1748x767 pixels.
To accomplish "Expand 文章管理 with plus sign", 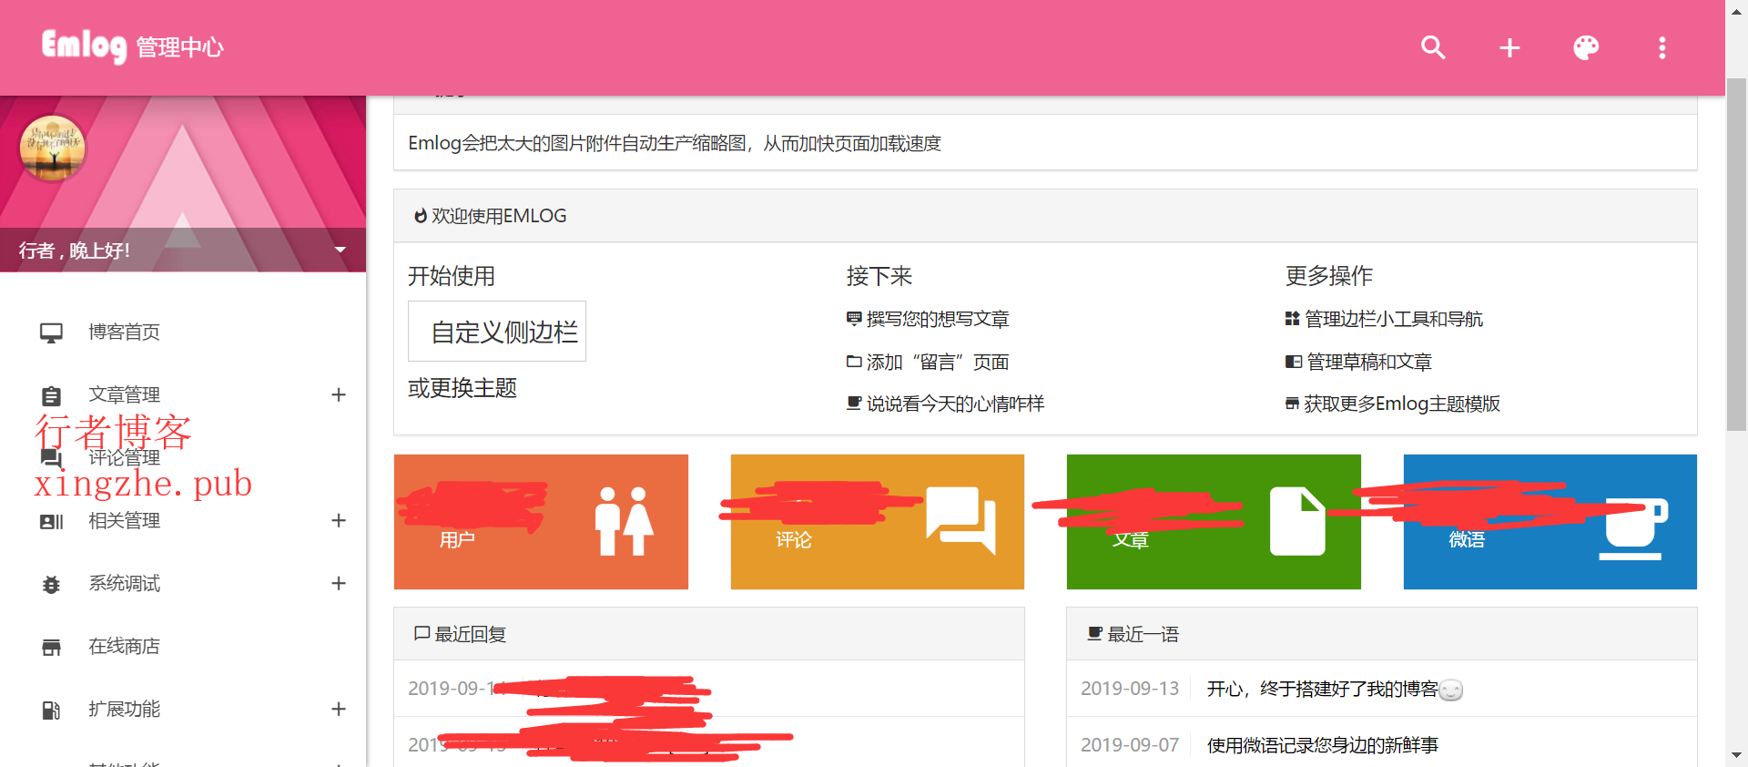I will pyautogui.click(x=339, y=394).
